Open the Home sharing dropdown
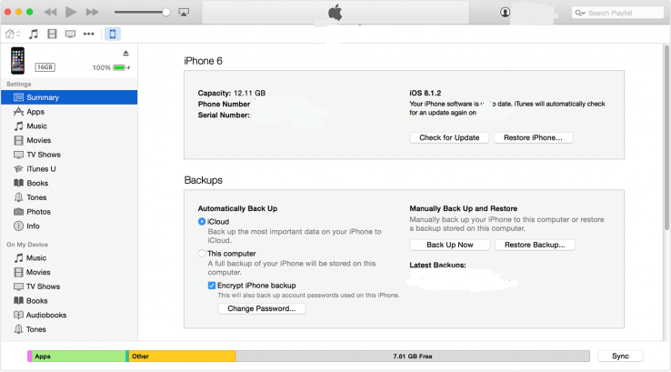 click(x=13, y=34)
